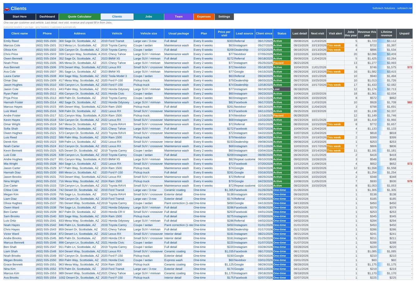416x283 pixels.
Task: Open the Start Here tab
Action: pyautogui.click(x=19, y=17)
